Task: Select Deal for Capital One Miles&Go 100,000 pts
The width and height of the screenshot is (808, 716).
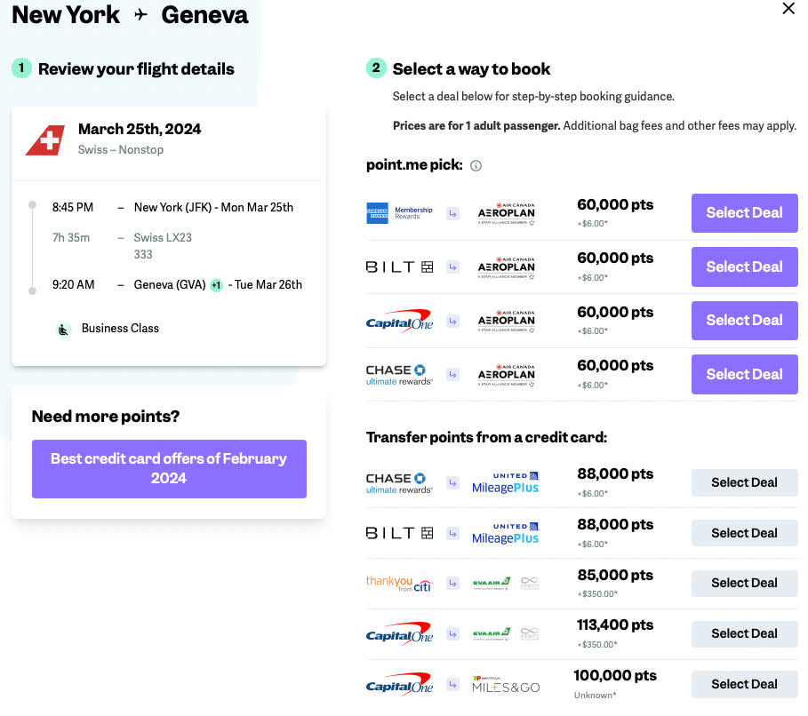Action: [x=744, y=684]
